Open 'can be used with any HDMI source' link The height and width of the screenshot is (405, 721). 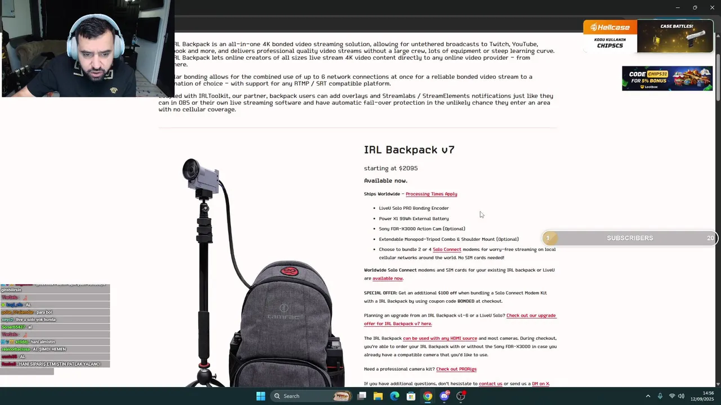(440, 339)
